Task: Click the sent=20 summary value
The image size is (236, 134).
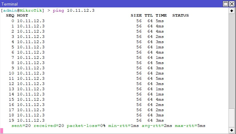Action: pyautogui.click(x=21, y=126)
